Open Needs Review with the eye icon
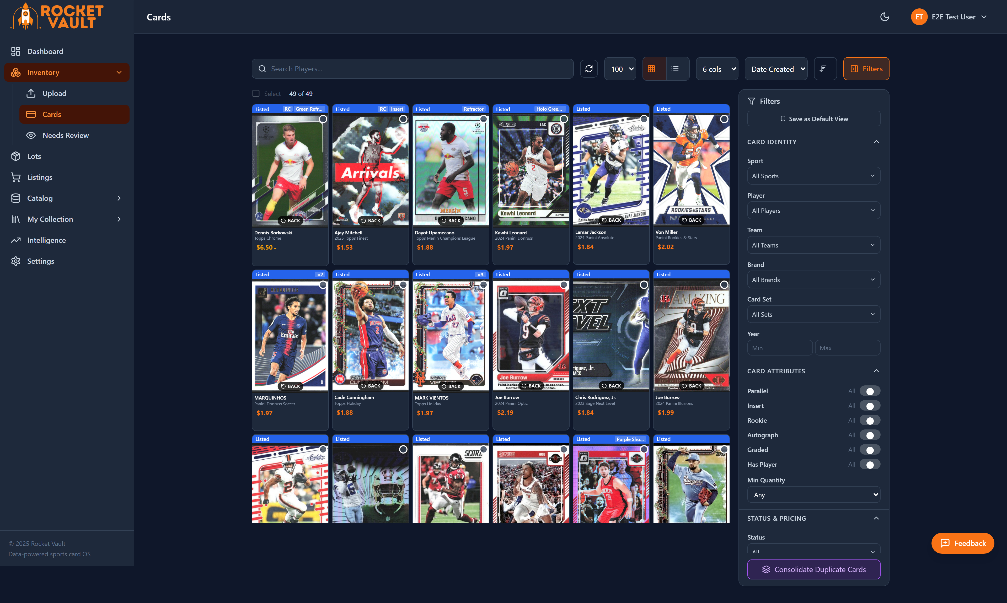 tap(65, 135)
